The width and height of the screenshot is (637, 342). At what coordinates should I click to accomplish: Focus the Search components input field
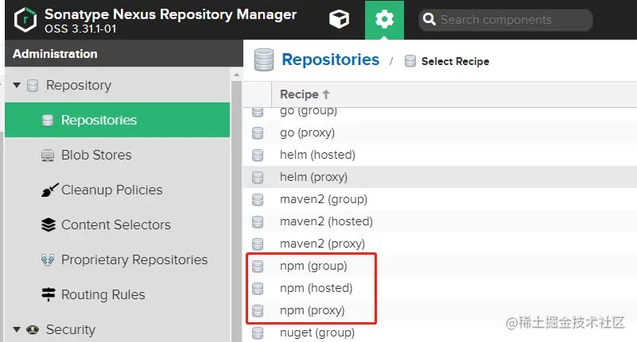[x=505, y=20]
